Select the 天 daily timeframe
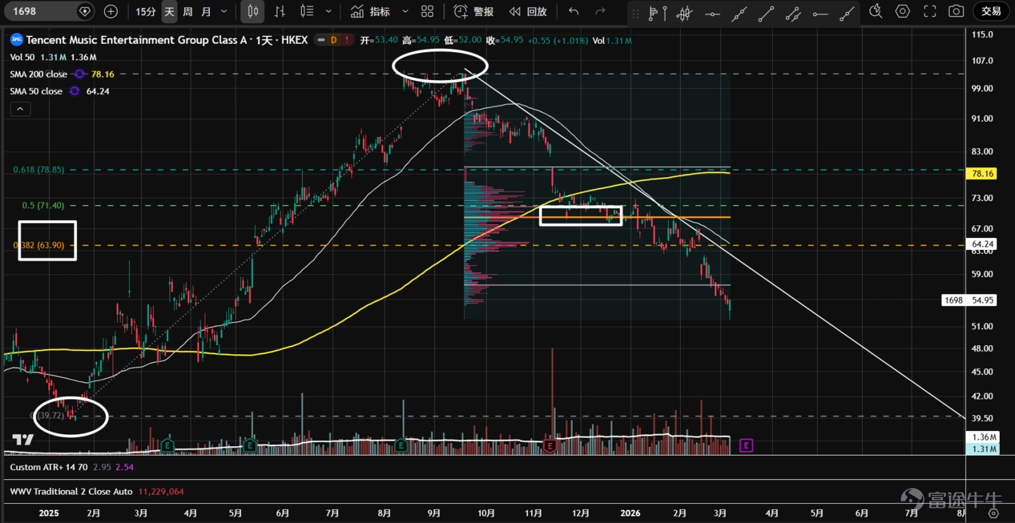Screen dimensions: 1015x523 169,11
